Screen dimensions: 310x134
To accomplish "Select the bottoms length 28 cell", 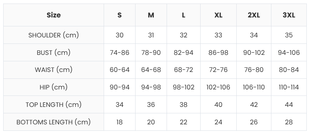I will tap(289, 122).
